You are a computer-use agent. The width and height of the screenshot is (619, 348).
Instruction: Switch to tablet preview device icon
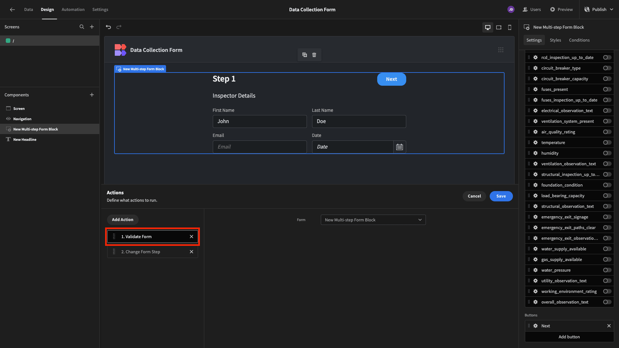click(x=499, y=27)
